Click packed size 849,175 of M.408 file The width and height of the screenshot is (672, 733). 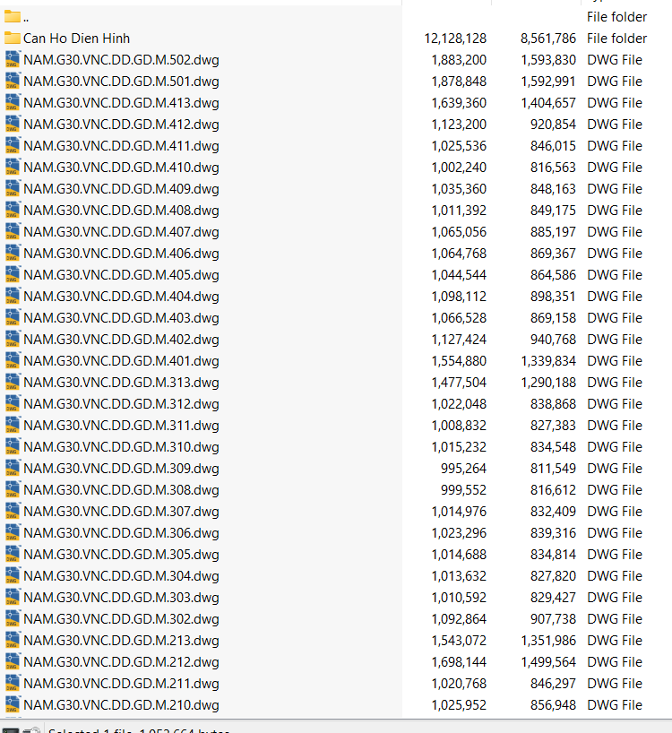[553, 211]
